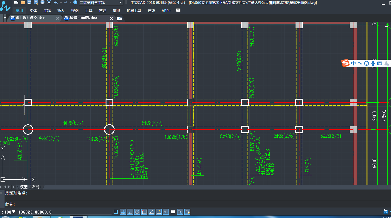The width and height of the screenshot is (391, 218).
Task: Switch Sogou Chinese/English mode 中
Action: [x=353, y=63]
